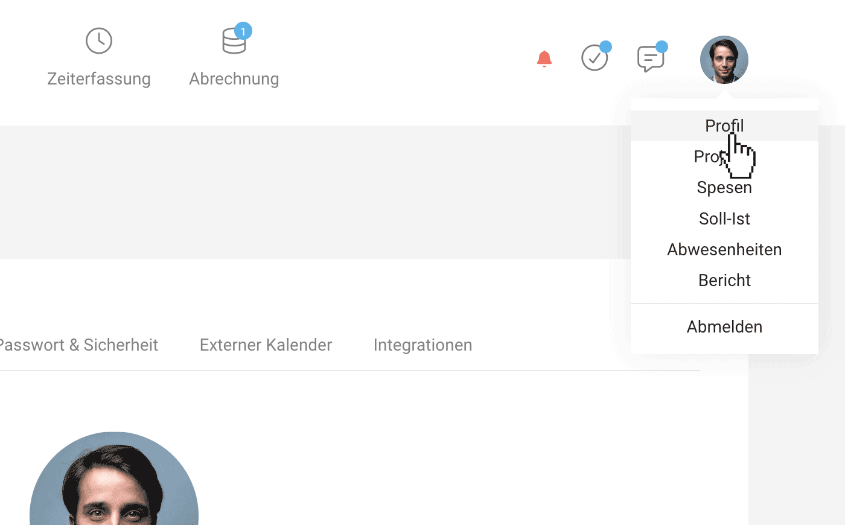Open the Zeiterfassung clock icon
This screenshot has width=845, height=525.
98,40
